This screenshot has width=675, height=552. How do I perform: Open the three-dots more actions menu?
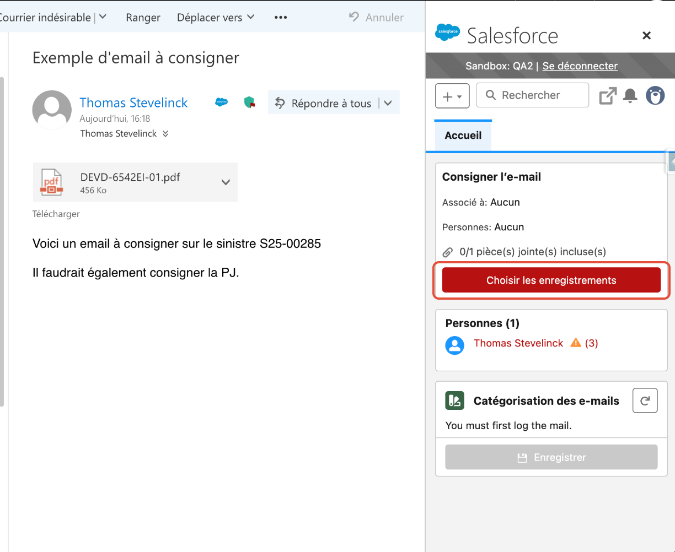[x=281, y=18]
